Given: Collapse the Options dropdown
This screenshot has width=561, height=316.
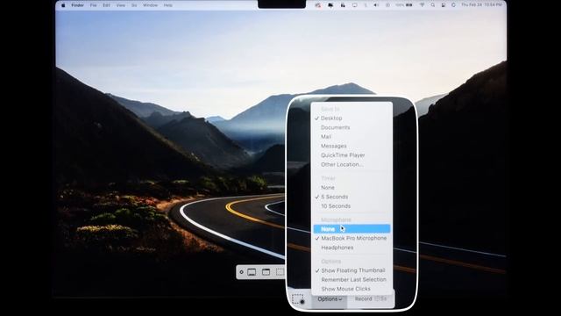Looking at the screenshot, I should tap(330, 299).
